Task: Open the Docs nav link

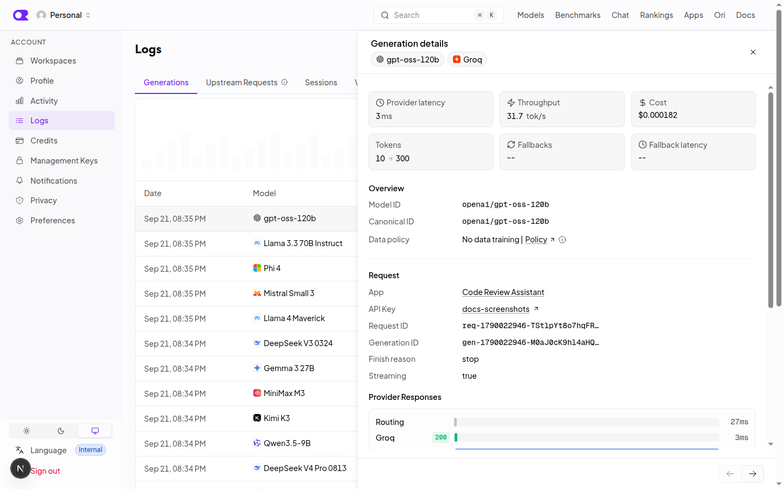Action: (x=745, y=15)
